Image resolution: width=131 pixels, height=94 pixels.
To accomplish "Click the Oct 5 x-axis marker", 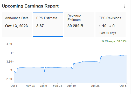I will (x=123, y=86).
